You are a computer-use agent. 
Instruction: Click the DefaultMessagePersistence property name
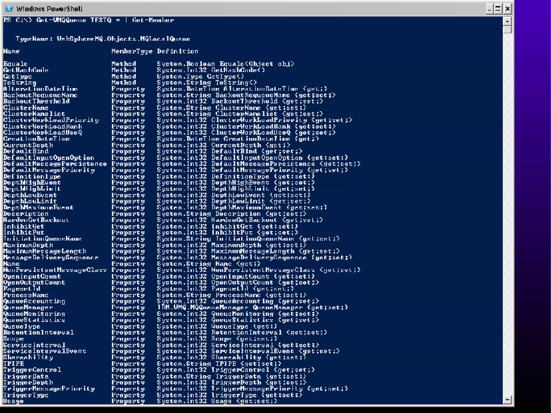click(55, 164)
